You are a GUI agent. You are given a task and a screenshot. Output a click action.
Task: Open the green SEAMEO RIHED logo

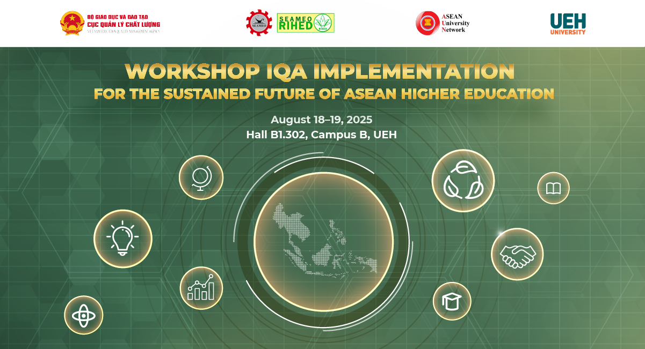click(x=306, y=23)
